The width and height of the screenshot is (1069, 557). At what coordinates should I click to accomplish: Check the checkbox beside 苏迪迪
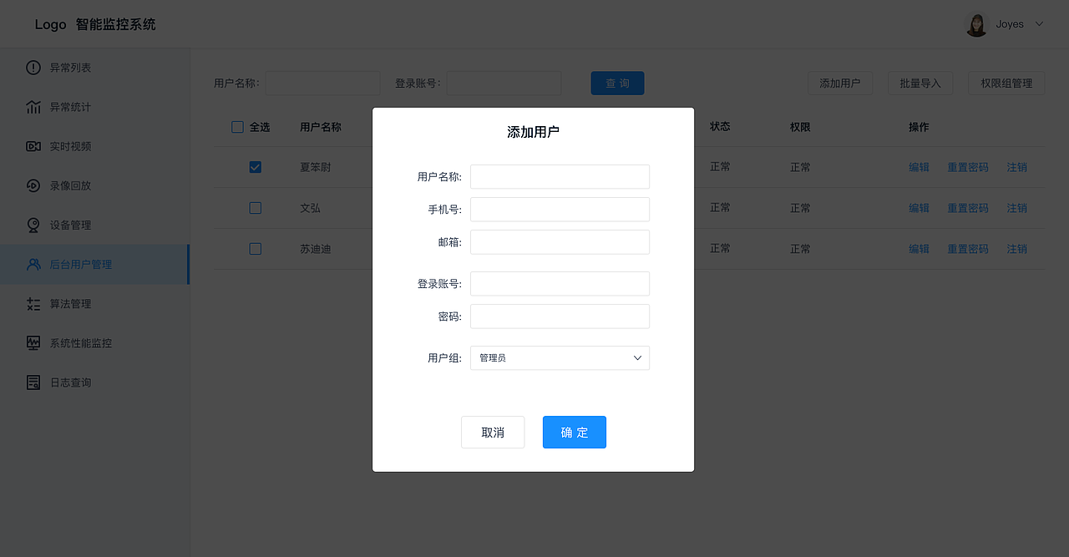point(255,248)
